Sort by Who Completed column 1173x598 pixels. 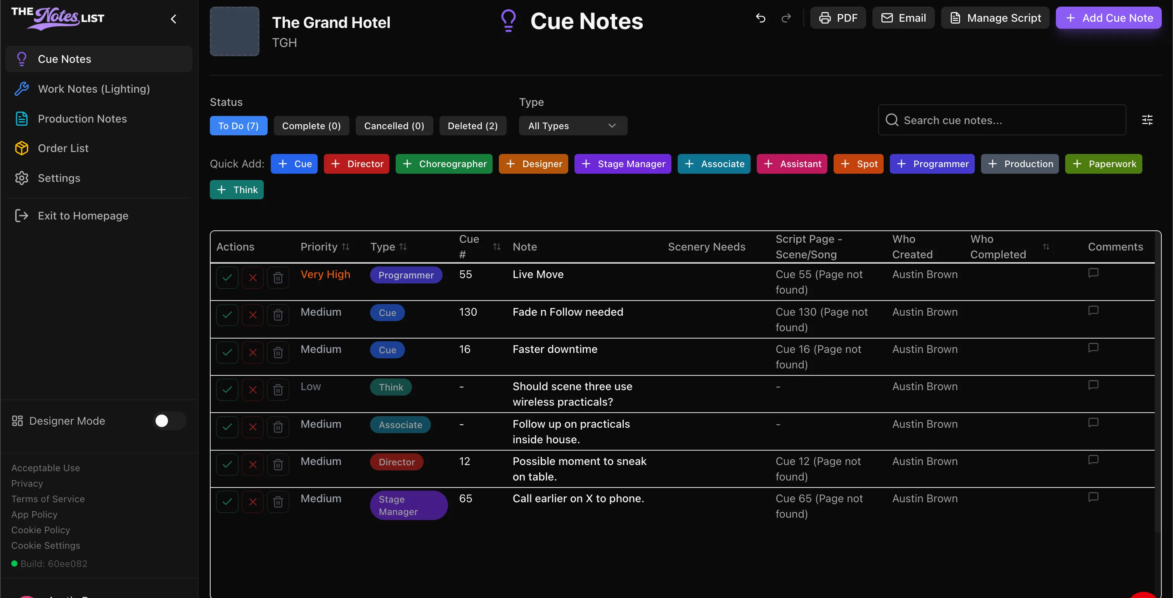1045,247
